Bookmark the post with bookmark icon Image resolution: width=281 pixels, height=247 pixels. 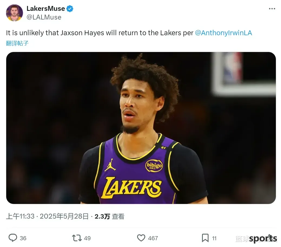(205, 238)
